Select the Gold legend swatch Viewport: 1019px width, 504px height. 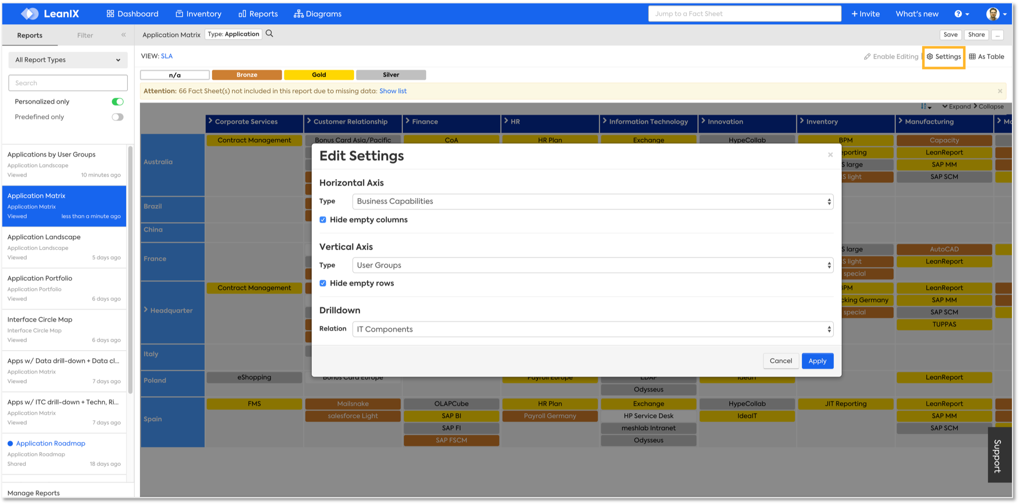(319, 75)
